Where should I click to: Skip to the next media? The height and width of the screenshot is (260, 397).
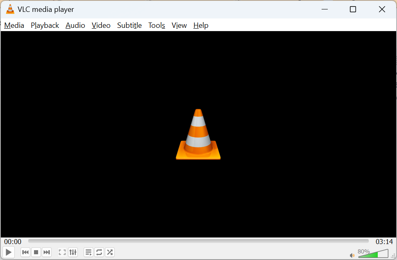click(46, 252)
